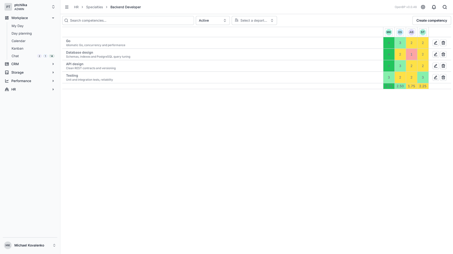453x254 pixels.
Task: Open Chat in the sidebar
Action: click(15, 56)
